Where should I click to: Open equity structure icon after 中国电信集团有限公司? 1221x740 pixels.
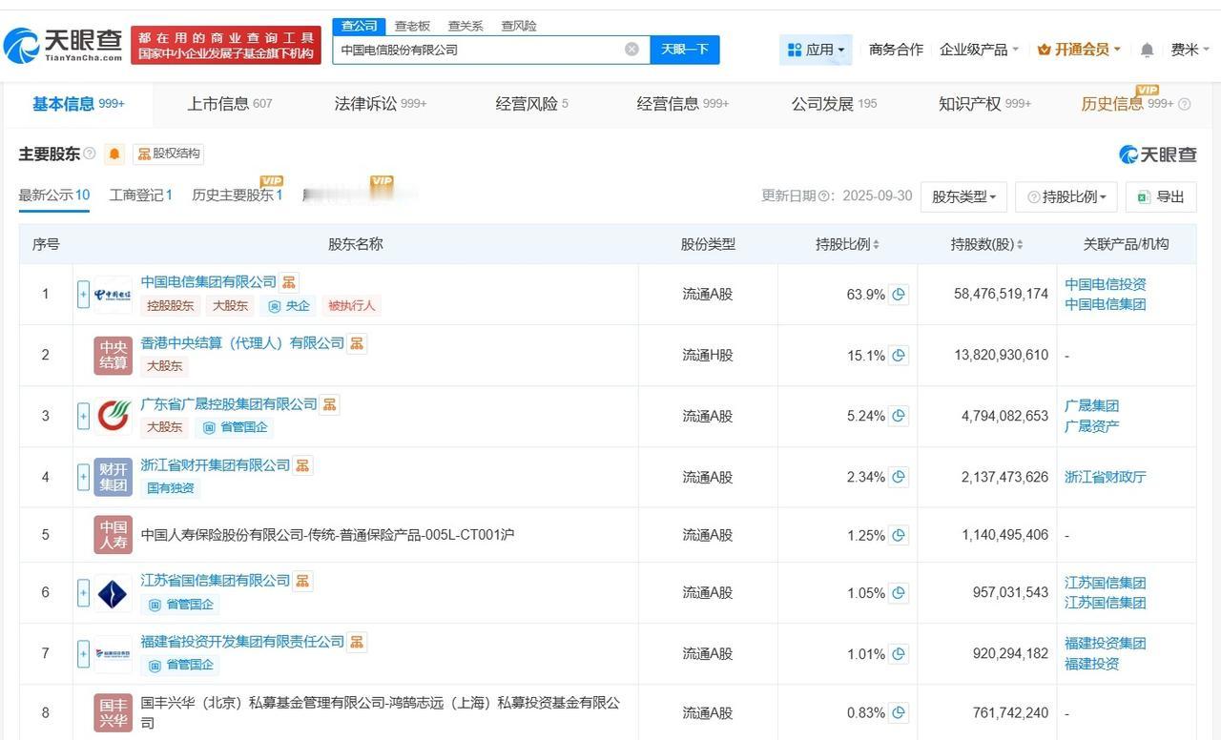[289, 282]
